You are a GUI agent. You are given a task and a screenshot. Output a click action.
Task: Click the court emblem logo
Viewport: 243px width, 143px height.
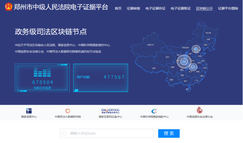coord(8,7)
